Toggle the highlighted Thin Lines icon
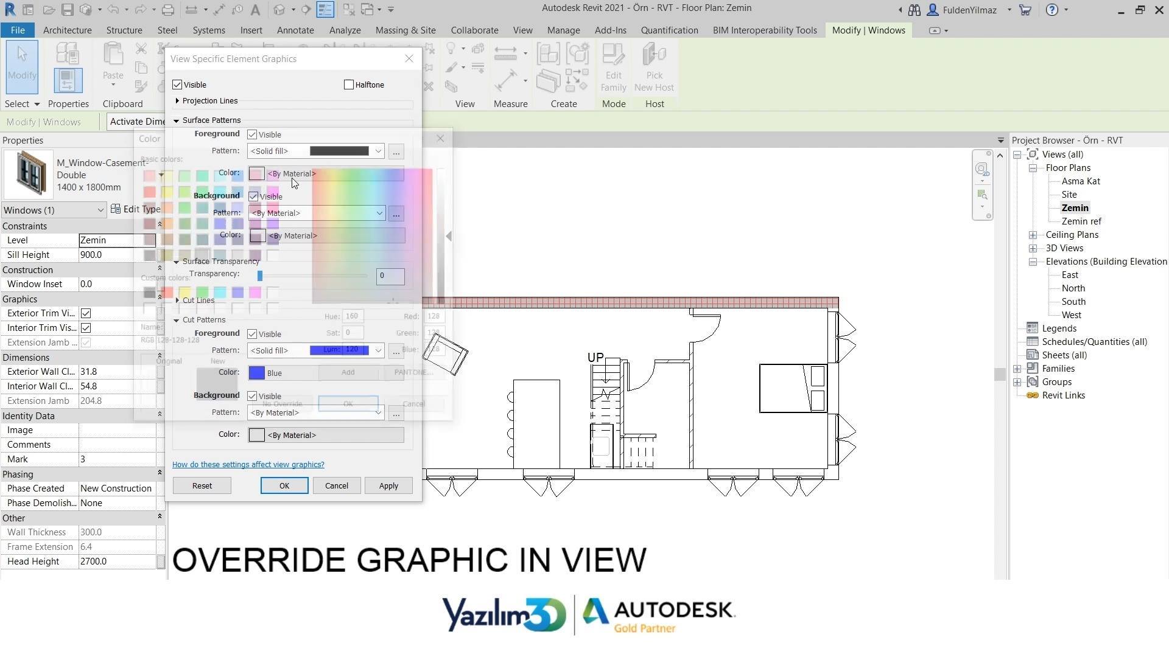Viewport: 1169px width, 657px height. pos(325,10)
